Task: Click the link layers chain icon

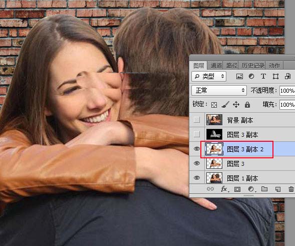Action: [210, 189]
